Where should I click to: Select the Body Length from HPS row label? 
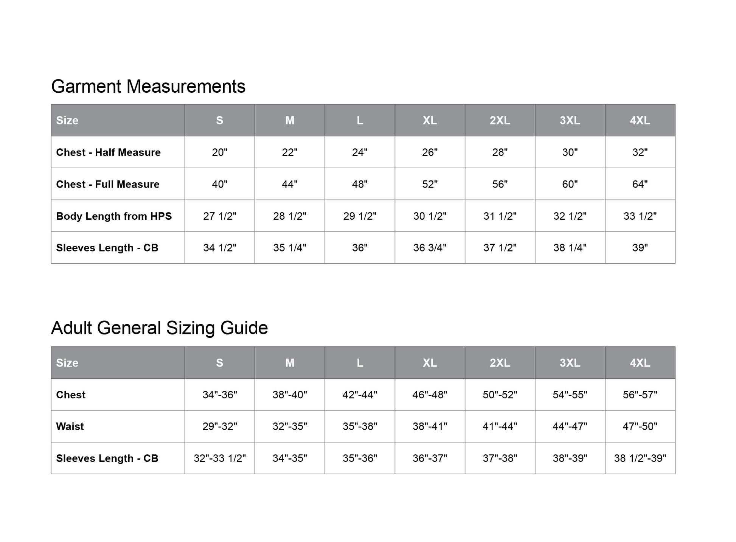[114, 216]
